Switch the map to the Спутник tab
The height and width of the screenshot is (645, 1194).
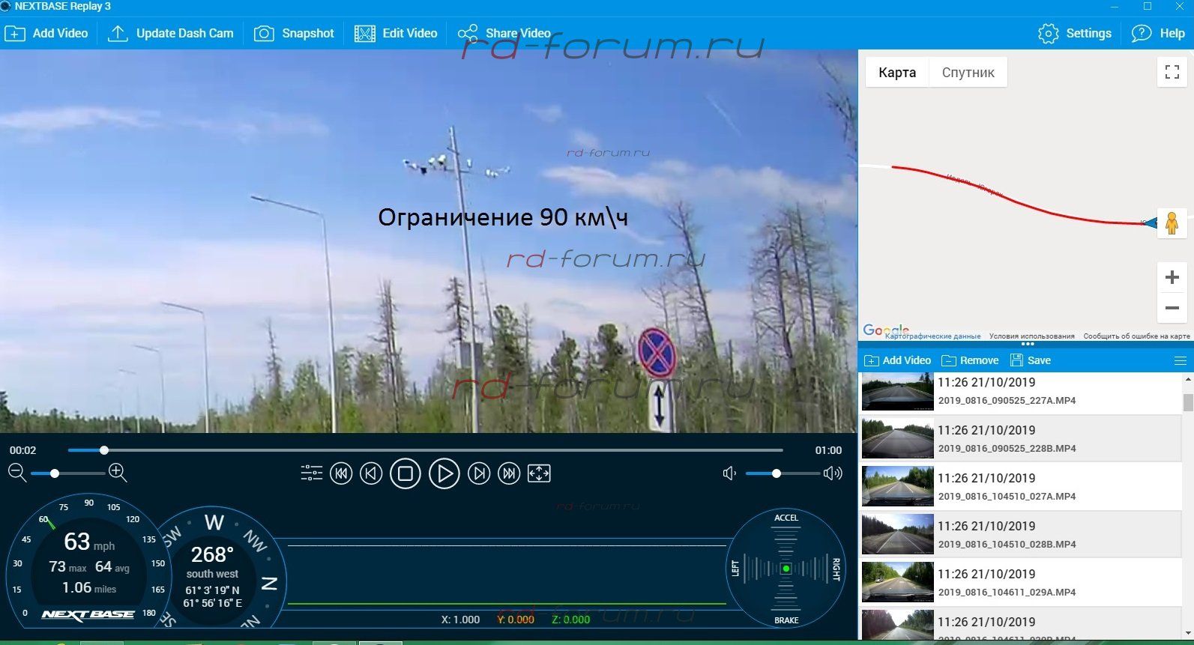(968, 73)
